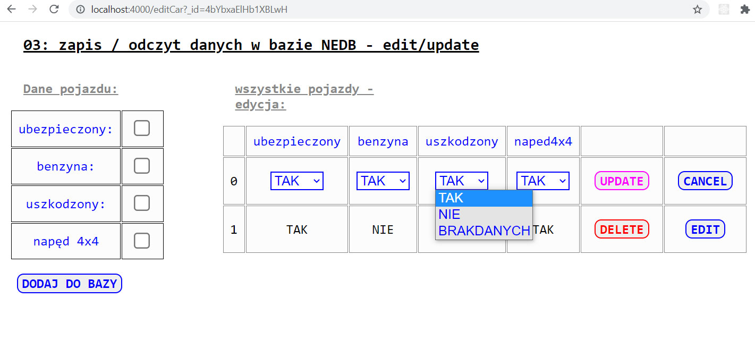Click the browser forward arrow
Viewport: 755px width, 340px height.
tap(32, 9)
